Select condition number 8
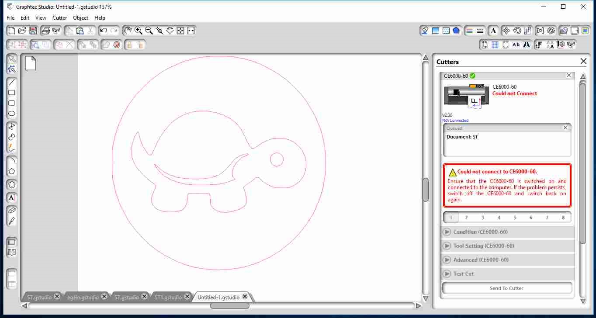 (x=563, y=218)
